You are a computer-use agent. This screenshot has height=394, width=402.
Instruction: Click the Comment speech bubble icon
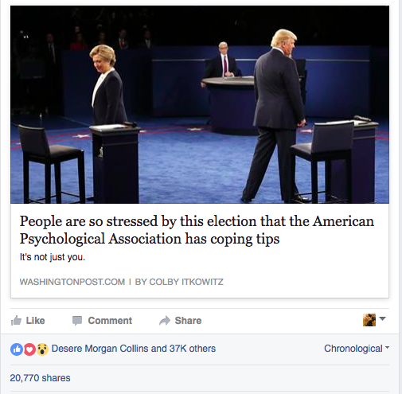pyautogui.click(x=77, y=321)
